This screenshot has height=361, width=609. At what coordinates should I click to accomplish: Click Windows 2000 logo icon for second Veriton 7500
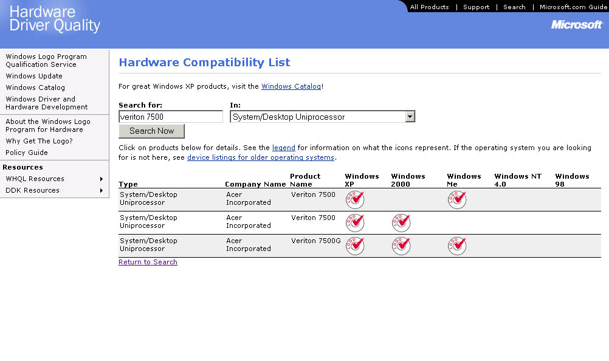pos(401,222)
